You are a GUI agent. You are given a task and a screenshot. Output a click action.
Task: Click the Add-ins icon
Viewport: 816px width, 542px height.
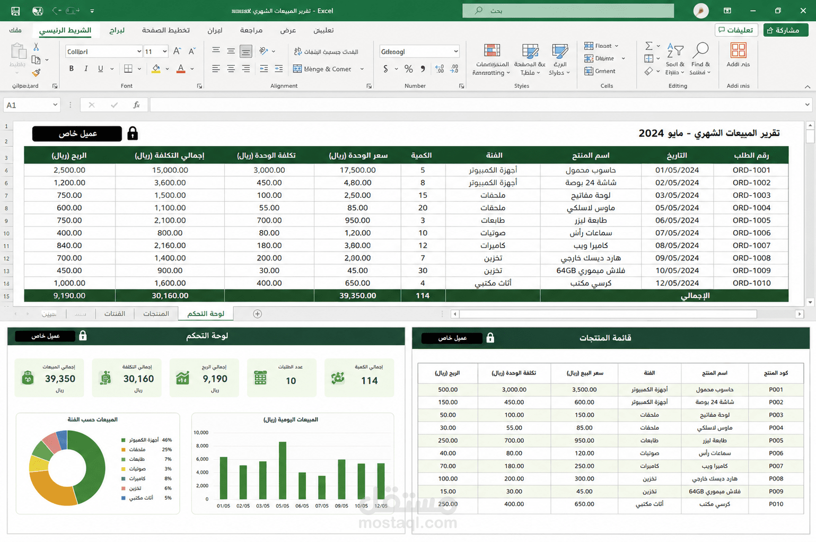[x=738, y=50]
